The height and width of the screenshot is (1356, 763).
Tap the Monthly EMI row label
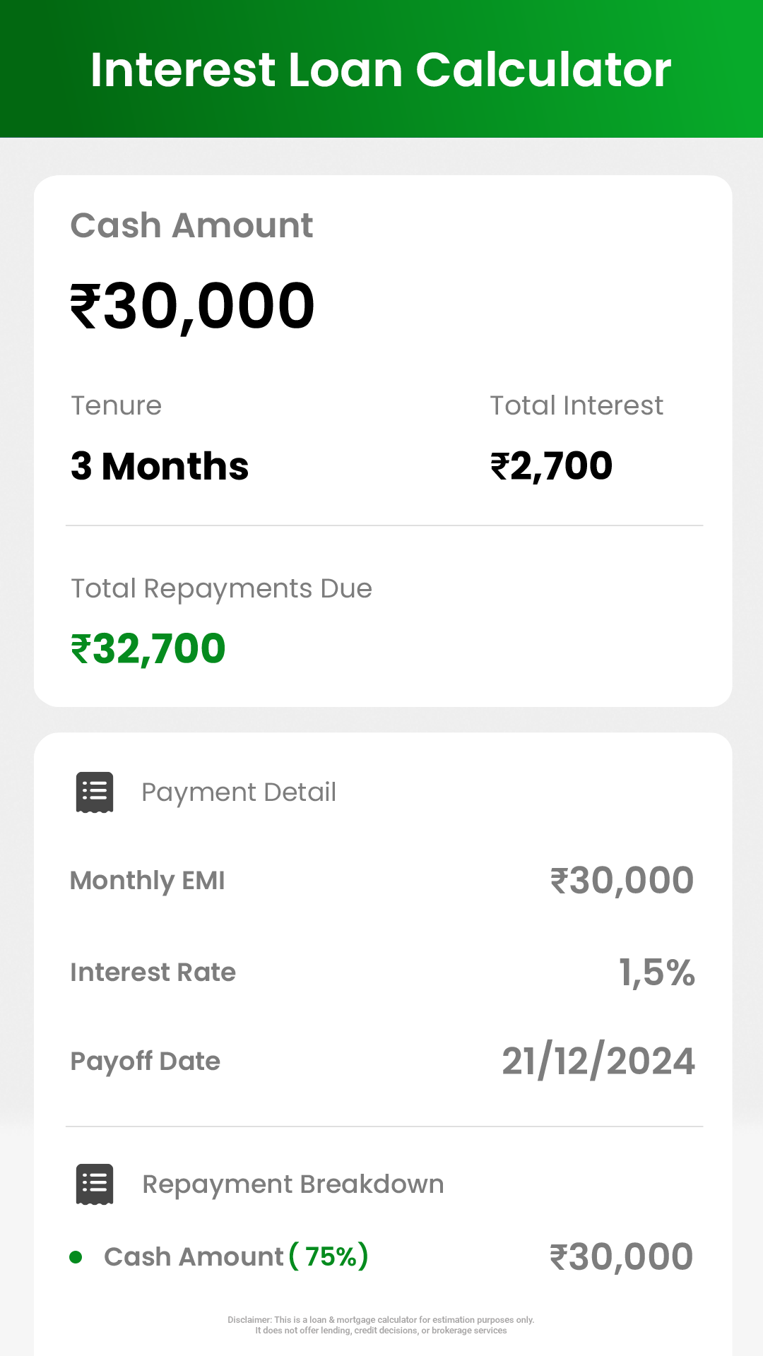147,881
